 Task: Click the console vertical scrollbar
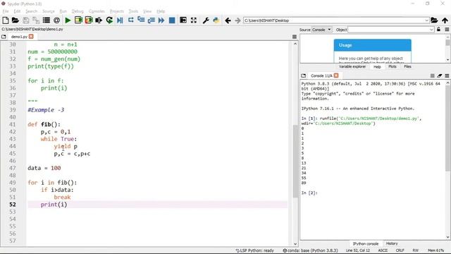click(x=448, y=128)
